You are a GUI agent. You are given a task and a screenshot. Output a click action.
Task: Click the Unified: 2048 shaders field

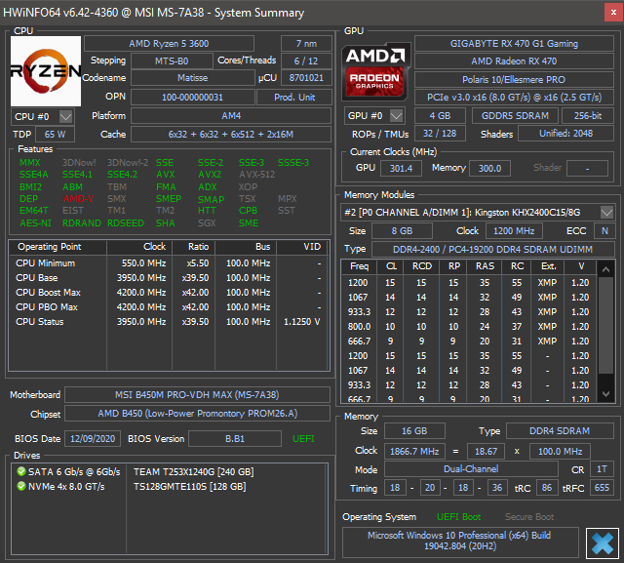(x=565, y=134)
